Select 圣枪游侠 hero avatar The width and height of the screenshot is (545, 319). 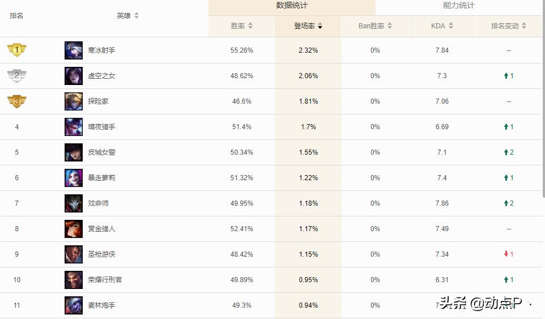click(x=74, y=254)
